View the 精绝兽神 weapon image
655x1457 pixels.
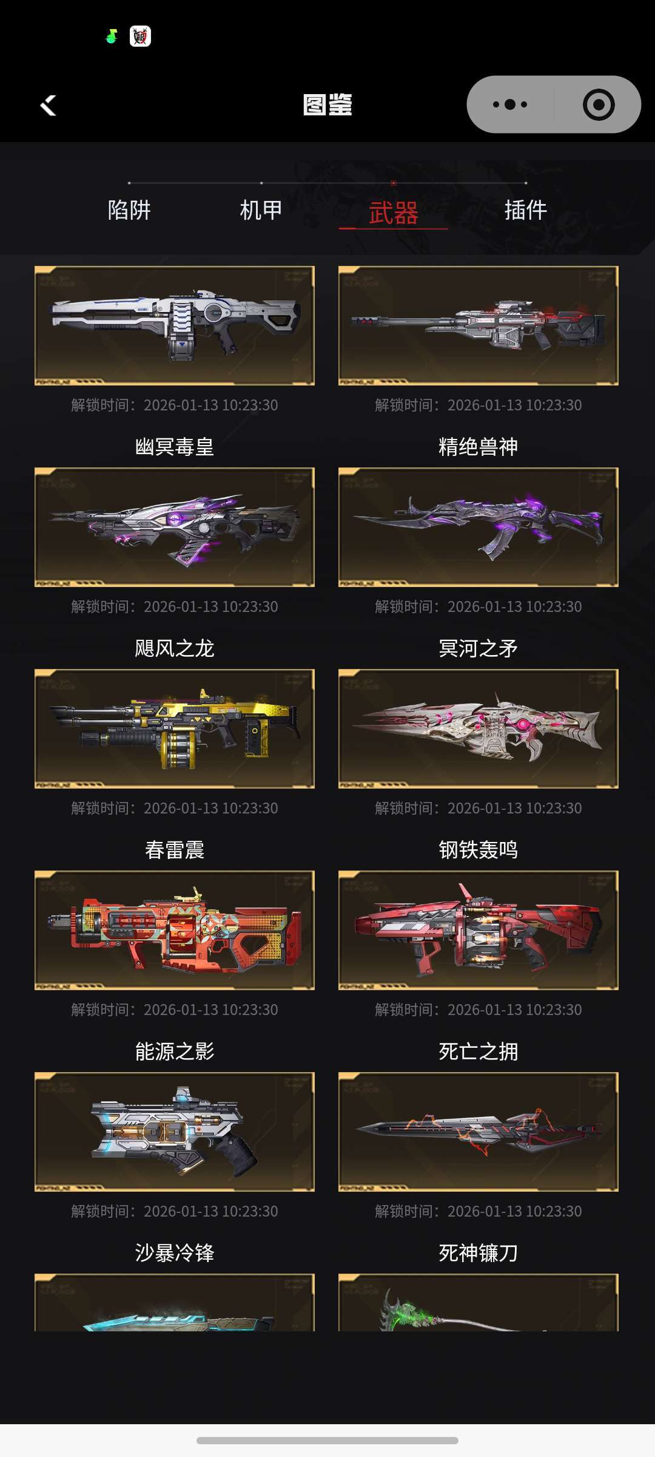click(479, 527)
